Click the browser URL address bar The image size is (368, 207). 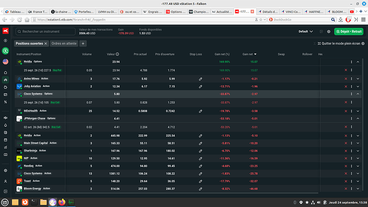pos(143,20)
